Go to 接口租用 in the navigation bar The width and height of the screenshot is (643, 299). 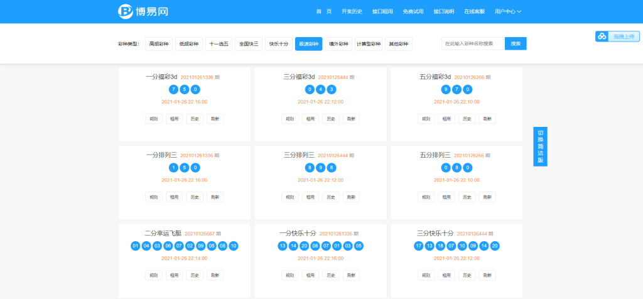(x=382, y=12)
